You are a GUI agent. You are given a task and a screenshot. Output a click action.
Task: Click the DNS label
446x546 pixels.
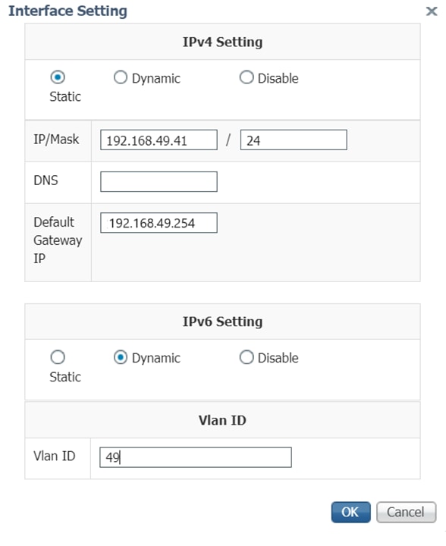click(x=46, y=180)
